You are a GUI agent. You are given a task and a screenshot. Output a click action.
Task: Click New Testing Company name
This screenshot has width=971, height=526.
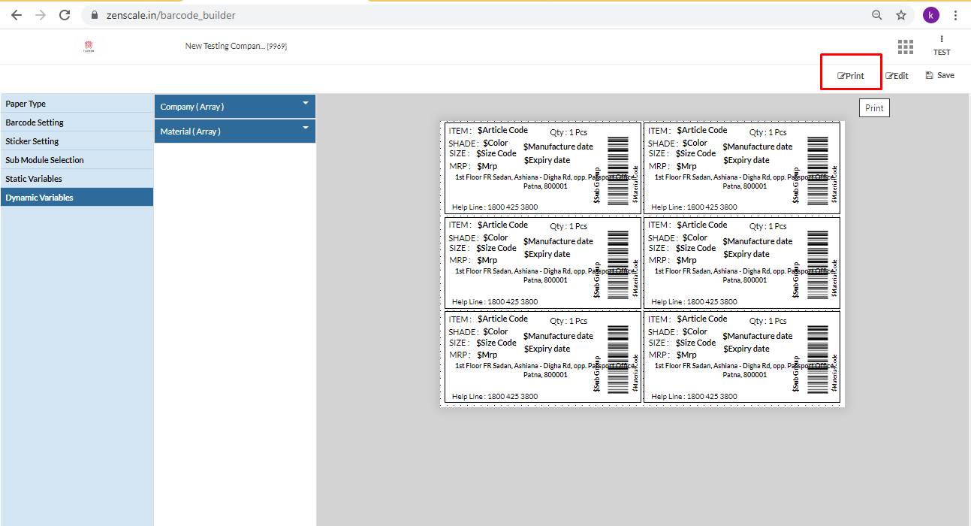236,47
